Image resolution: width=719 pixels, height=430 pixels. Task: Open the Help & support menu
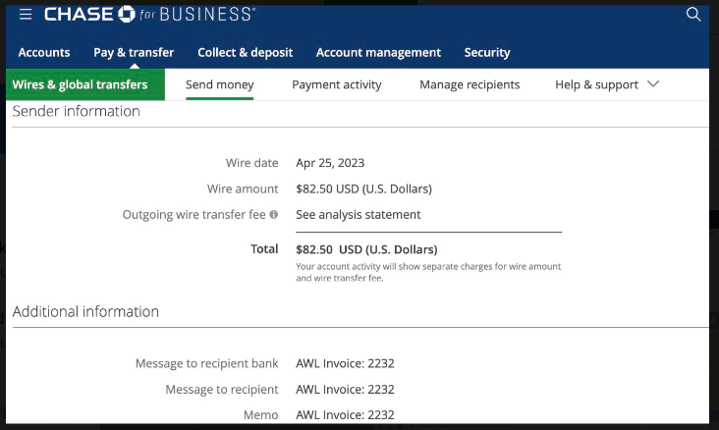596,84
